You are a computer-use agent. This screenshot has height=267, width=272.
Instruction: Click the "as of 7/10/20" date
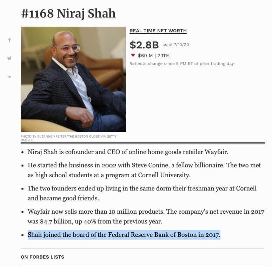point(175,45)
